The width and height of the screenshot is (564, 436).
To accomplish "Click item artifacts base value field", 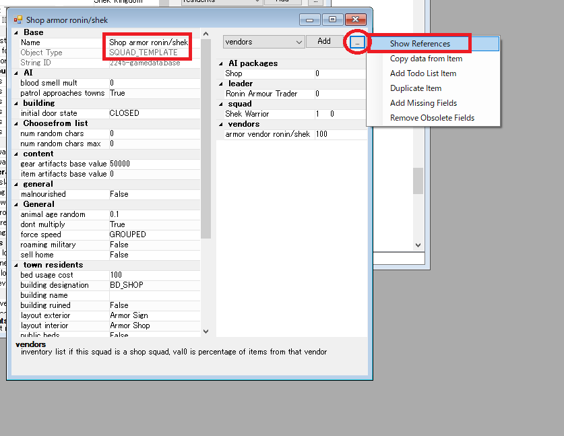I will click(154, 174).
